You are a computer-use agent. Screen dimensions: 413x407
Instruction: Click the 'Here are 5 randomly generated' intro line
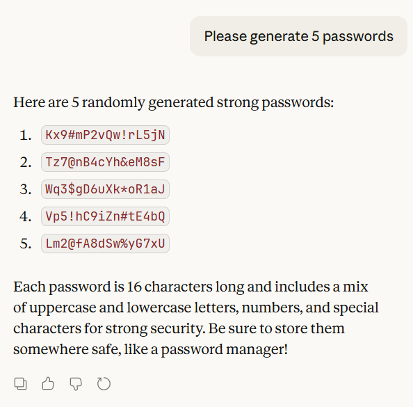point(174,102)
